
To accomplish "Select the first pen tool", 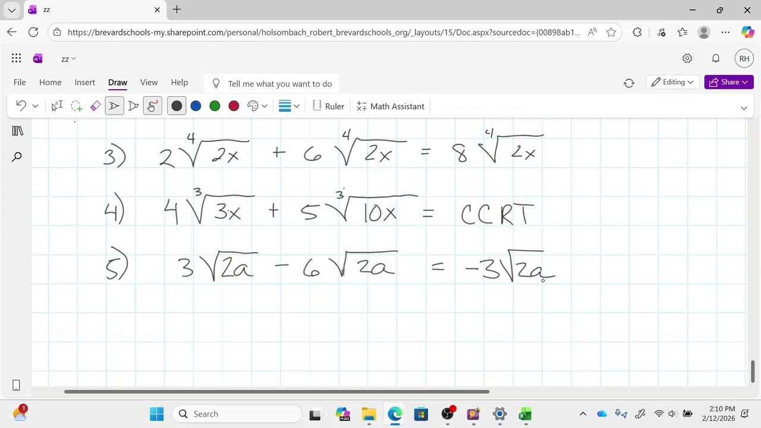I will tap(114, 106).
